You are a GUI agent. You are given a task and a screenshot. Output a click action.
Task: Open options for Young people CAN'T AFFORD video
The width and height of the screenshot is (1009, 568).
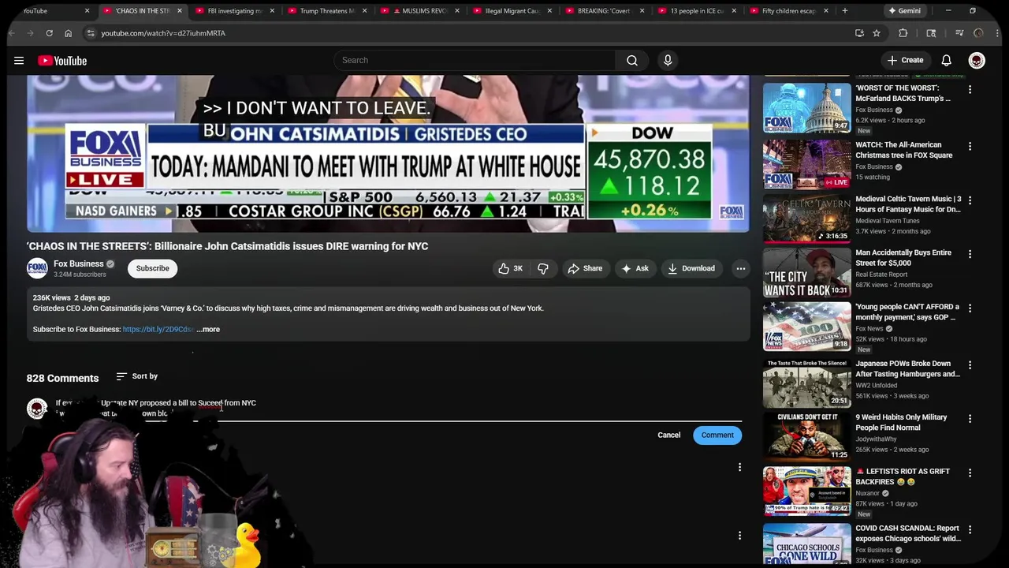970,308
